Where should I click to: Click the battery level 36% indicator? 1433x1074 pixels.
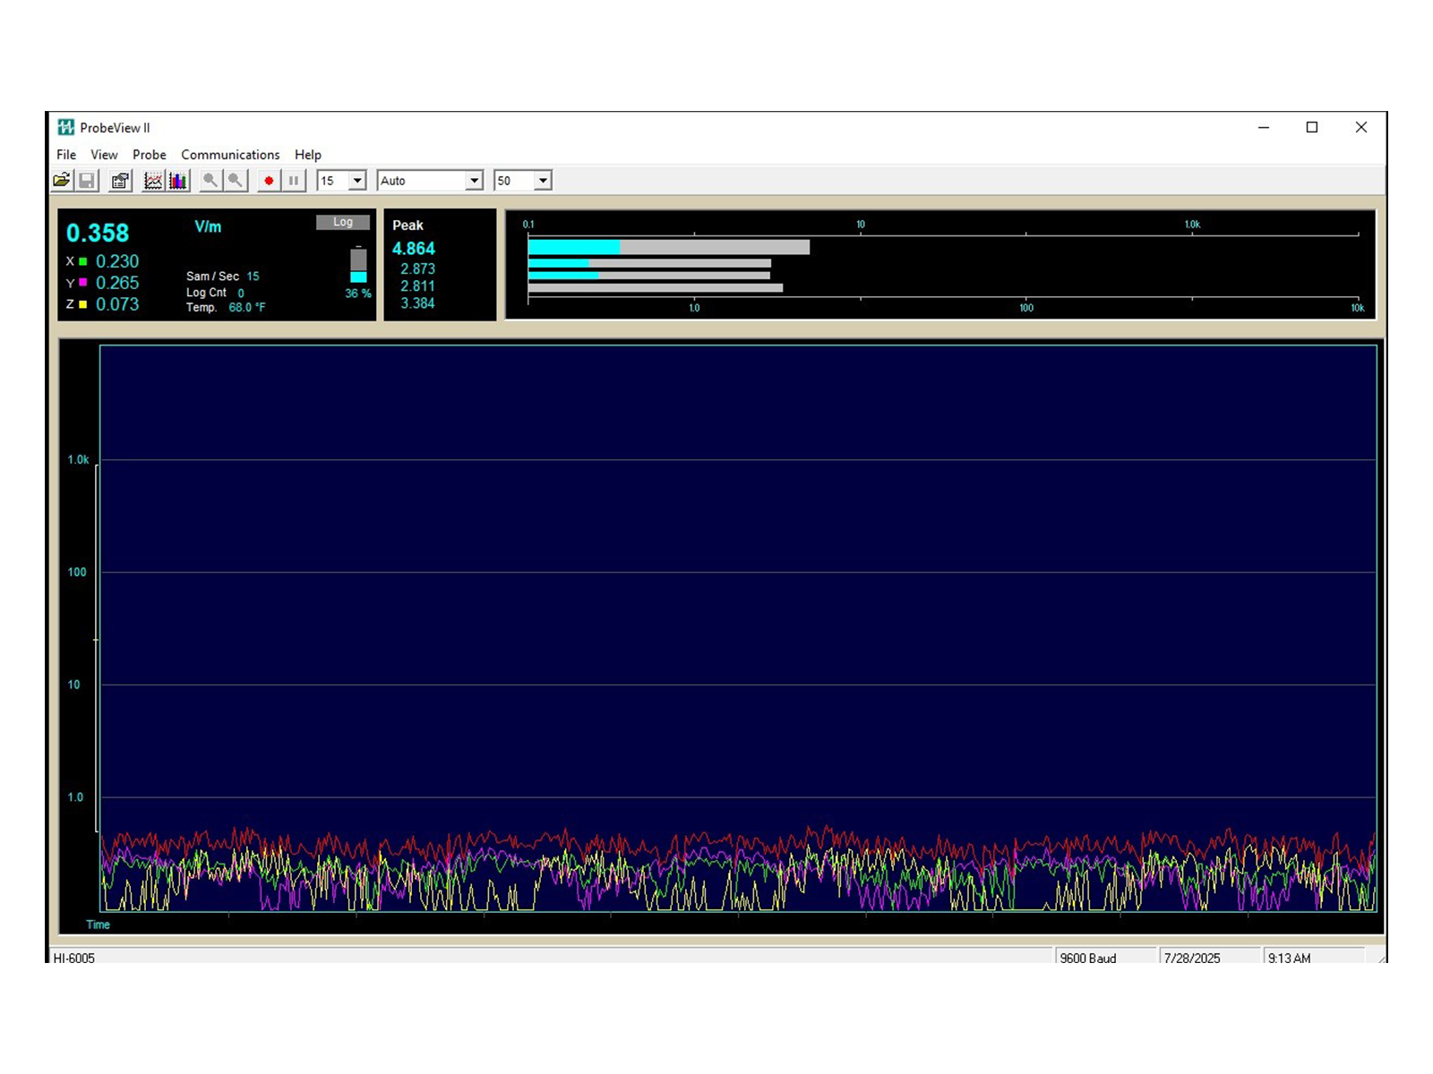[x=358, y=267]
